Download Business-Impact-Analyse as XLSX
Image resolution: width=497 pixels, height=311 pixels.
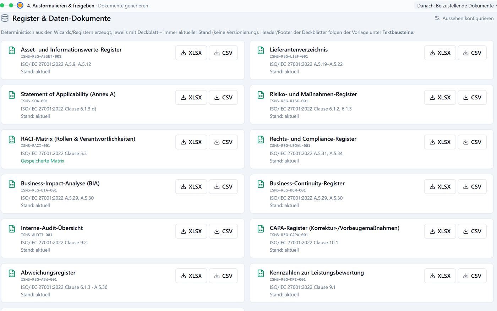point(191,187)
